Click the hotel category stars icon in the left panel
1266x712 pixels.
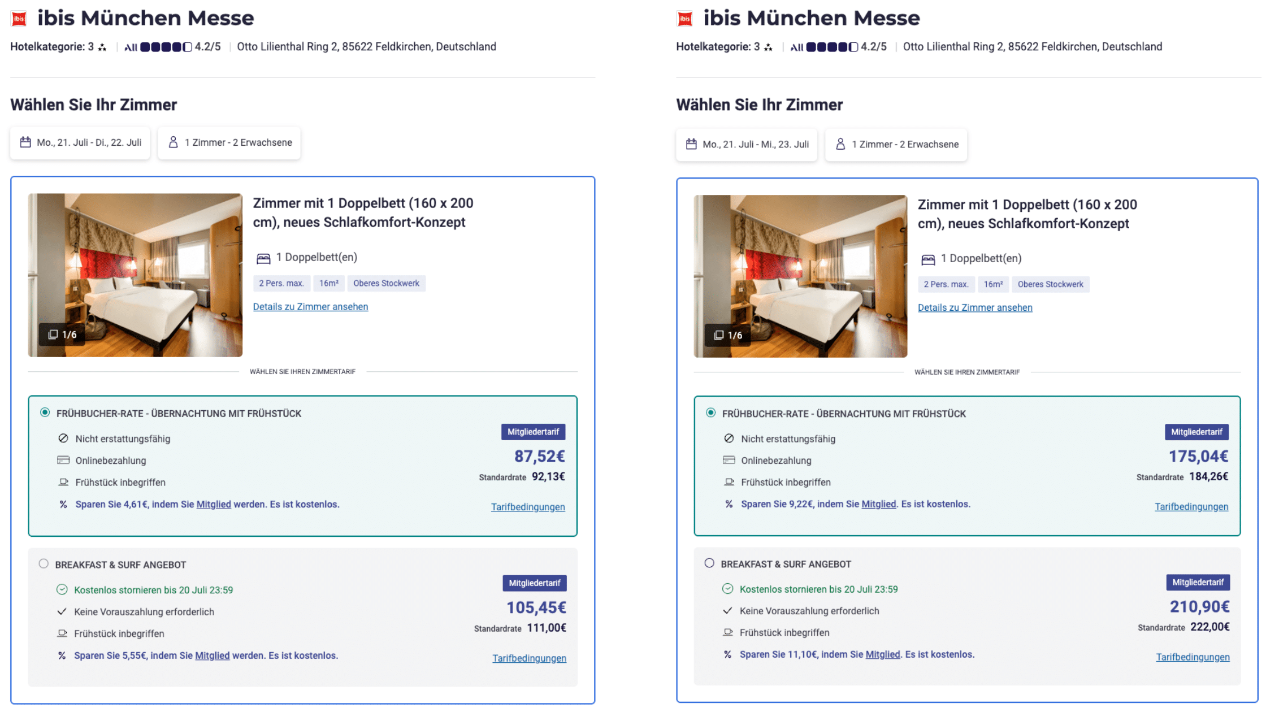102,47
